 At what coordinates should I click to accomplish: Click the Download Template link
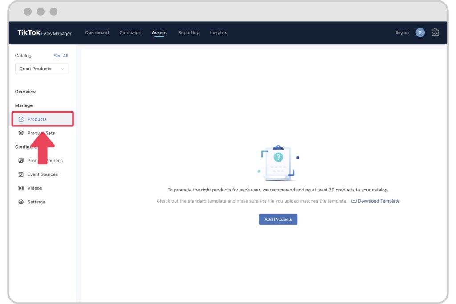coord(379,201)
